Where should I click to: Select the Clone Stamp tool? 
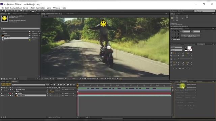coord(33,11)
